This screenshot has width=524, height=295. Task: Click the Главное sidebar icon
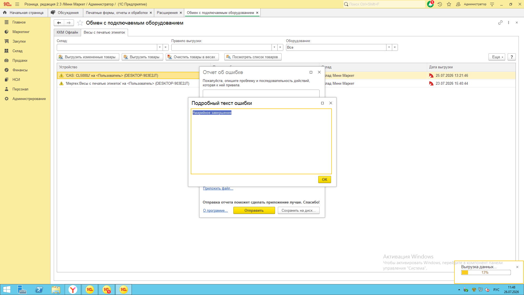pyautogui.click(x=7, y=22)
